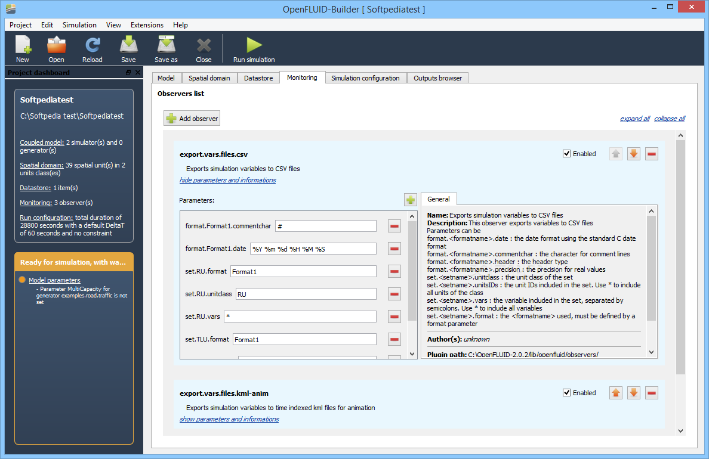This screenshot has width=709, height=459.
Task: Click the OpenFLUID application icon in title bar
Action: [11, 8]
